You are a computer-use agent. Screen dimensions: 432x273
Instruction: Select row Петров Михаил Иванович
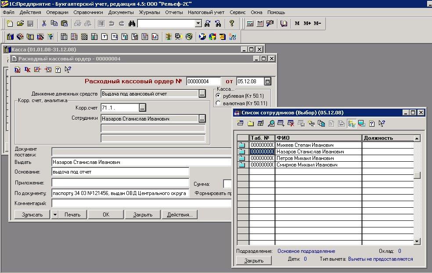click(x=326, y=158)
